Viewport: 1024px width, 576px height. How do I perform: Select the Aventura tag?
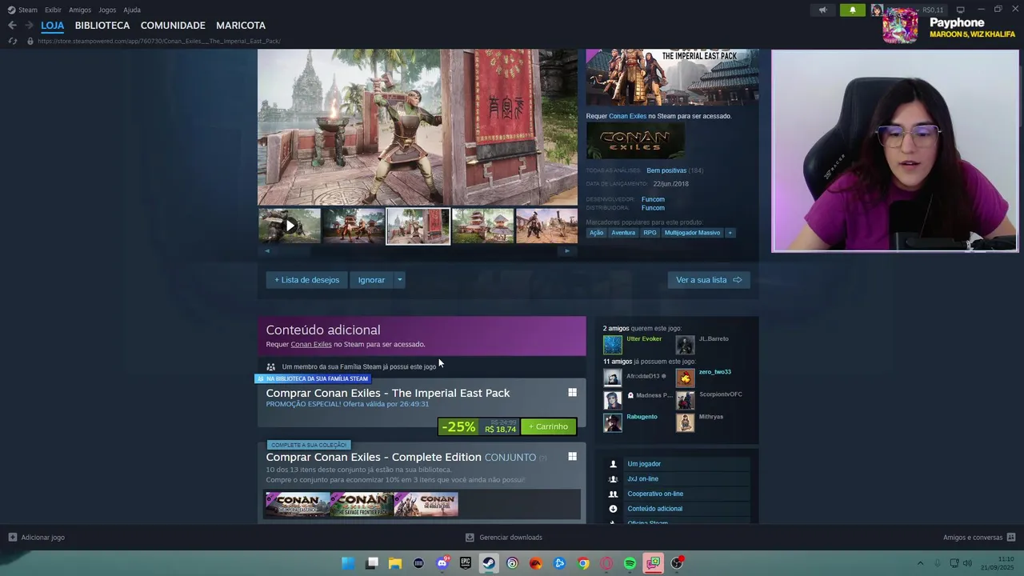click(623, 233)
